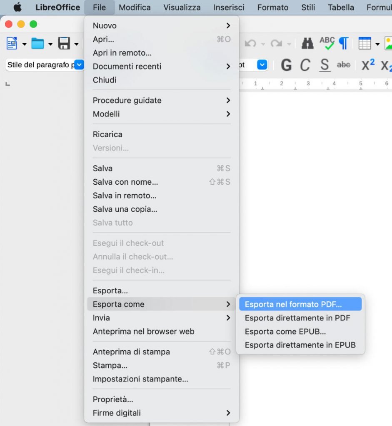Click the Undo arrow icon
Screen dimensions: 392x426
[x=250, y=43]
